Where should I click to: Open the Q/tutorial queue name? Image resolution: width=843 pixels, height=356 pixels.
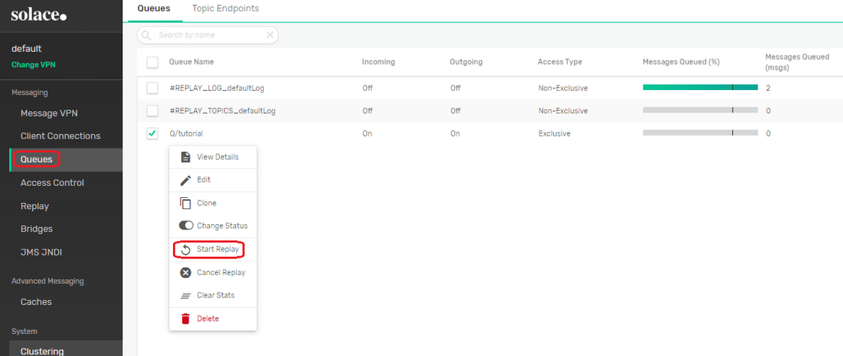click(x=186, y=133)
